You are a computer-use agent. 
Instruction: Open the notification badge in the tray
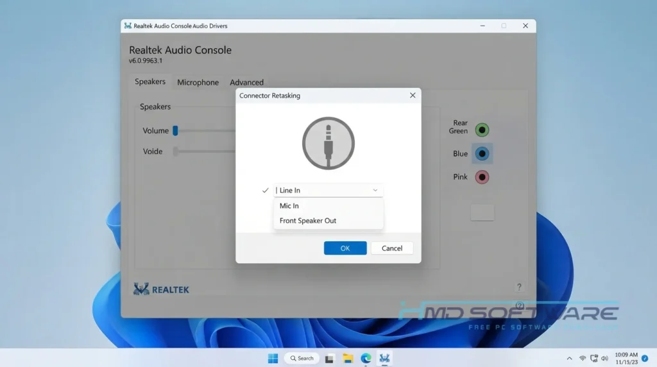point(645,358)
